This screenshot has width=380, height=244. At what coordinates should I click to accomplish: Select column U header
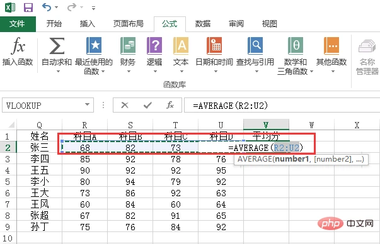point(221,125)
